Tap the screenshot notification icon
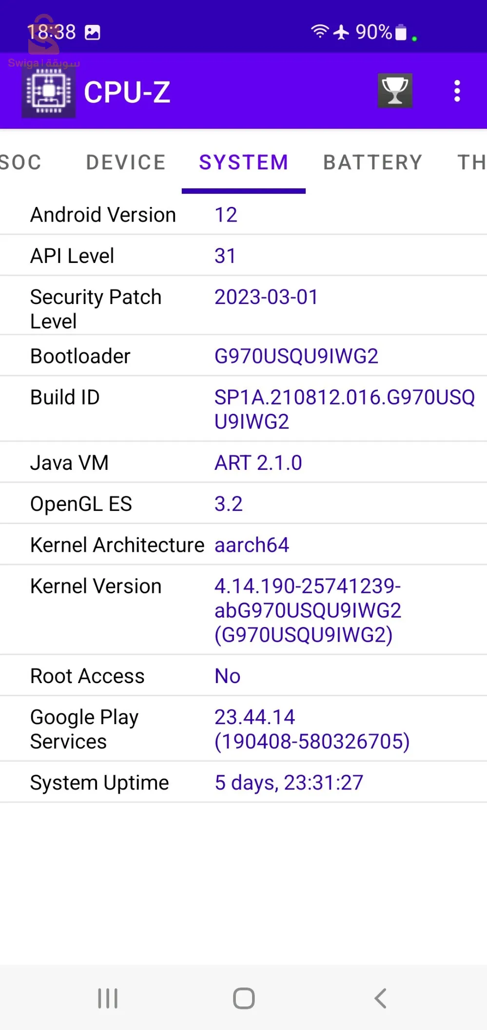The width and height of the screenshot is (487, 1030). (93, 33)
